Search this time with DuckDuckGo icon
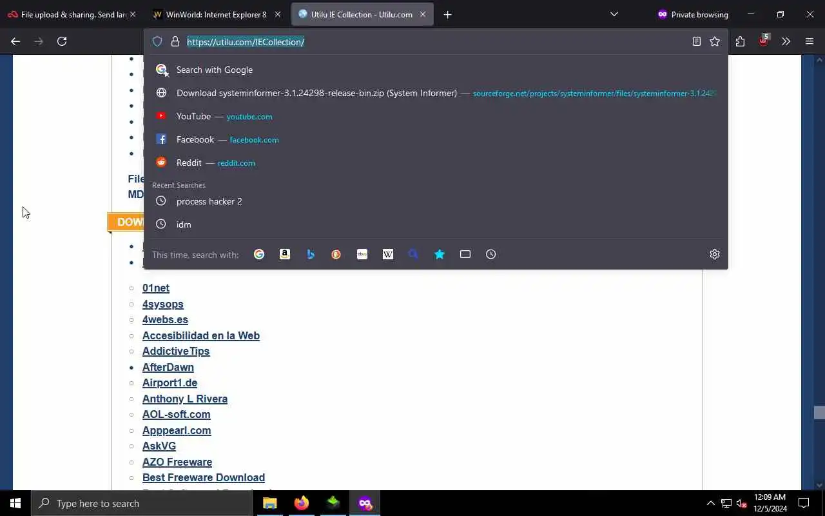The width and height of the screenshot is (825, 516). pyautogui.click(x=336, y=254)
